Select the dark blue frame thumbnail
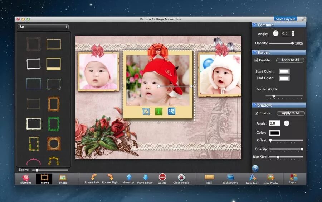The image size is (322, 202). pyautogui.click(x=34, y=84)
